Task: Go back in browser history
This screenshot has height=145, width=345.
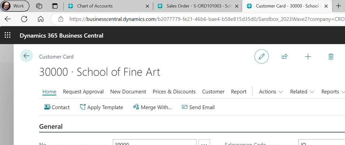Action: (x=8, y=19)
